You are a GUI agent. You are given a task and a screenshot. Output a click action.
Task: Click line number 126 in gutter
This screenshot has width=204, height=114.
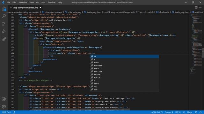(x=12, y=54)
